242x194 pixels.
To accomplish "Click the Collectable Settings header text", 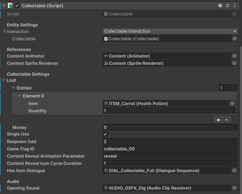I will [x=28, y=74].
